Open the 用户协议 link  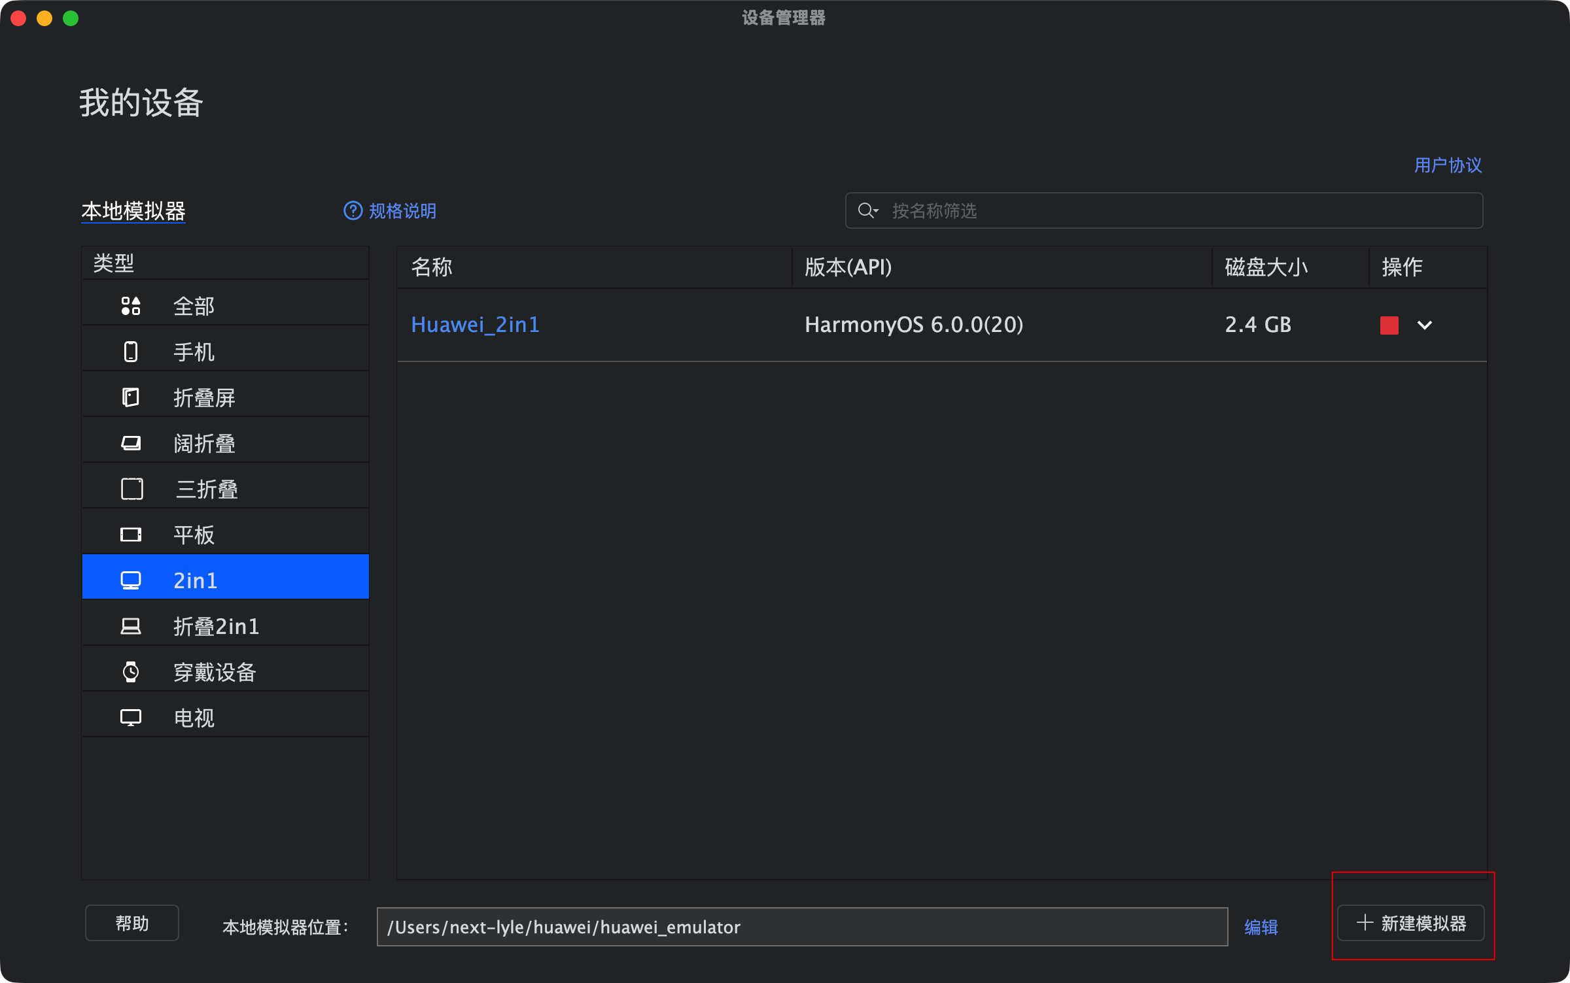[x=1448, y=165]
